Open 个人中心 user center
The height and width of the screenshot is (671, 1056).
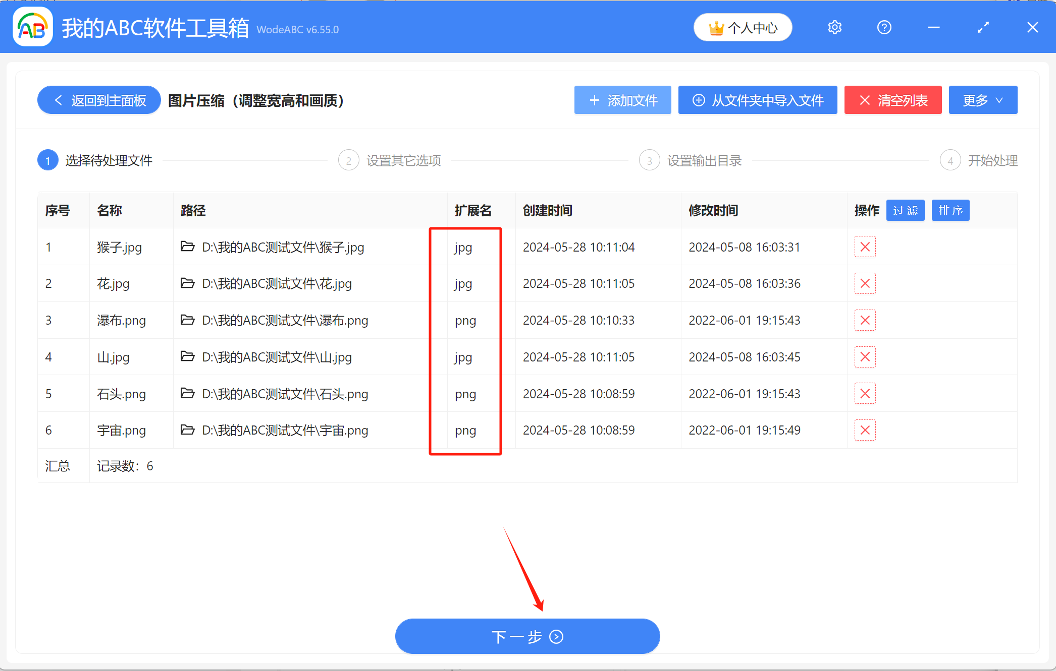(743, 28)
